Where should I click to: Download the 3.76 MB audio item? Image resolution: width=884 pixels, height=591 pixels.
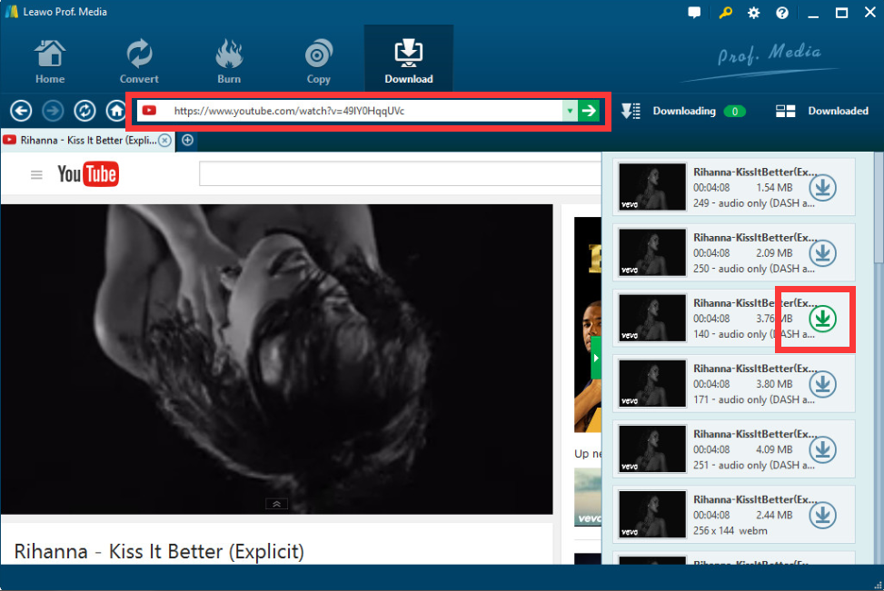pos(823,319)
